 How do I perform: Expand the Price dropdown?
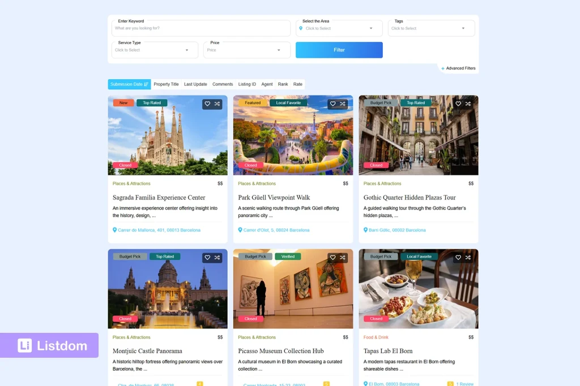pos(247,50)
